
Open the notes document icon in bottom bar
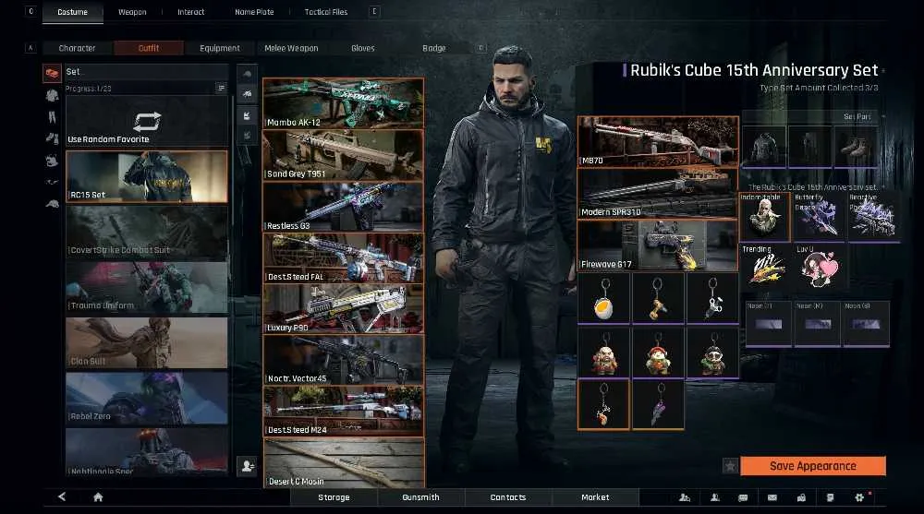pos(830,497)
